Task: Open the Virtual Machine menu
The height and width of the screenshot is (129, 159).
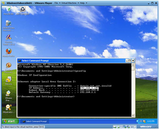Action: pos(69,3)
